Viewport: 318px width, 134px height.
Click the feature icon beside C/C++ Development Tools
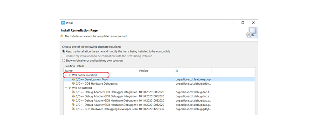(74, 79)
